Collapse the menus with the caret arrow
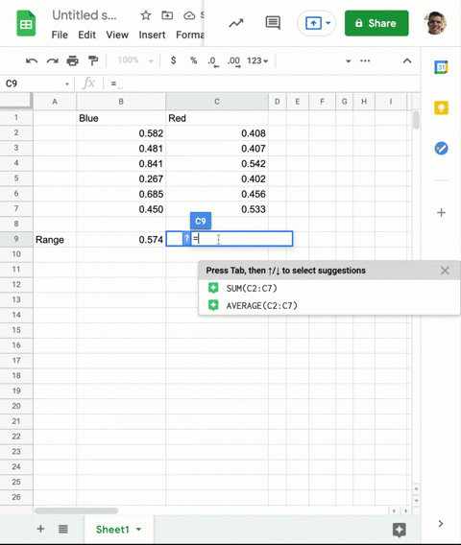 pos(407,60)
